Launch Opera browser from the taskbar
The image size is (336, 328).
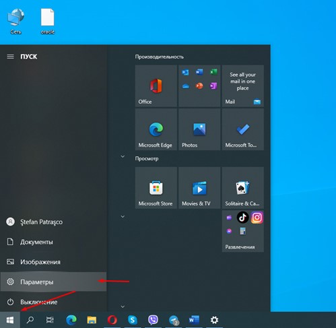[x=112, y=320]
